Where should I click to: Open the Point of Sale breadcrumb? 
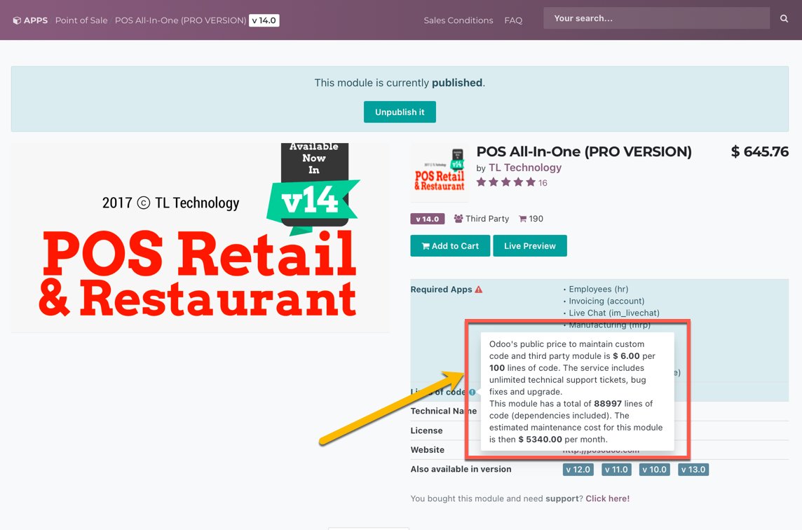81,20
